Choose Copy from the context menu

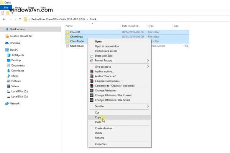point(98,117)
